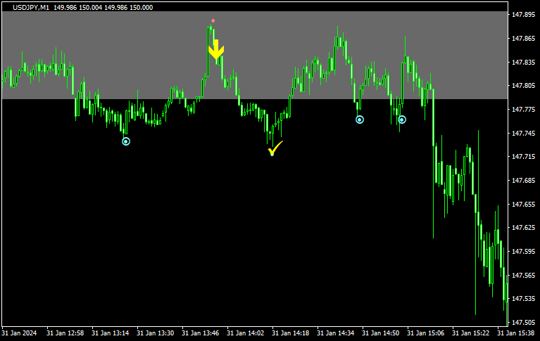Click the 147.895 price scale label
The height and width of the screenshot is (341, 540).
(x=522, y=15)
